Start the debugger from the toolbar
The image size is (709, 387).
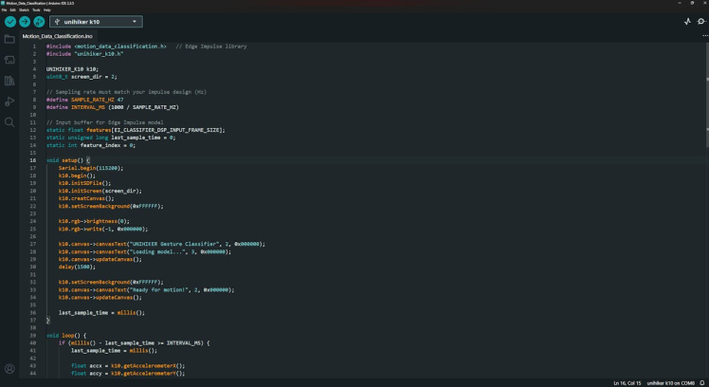click(39, 21)
